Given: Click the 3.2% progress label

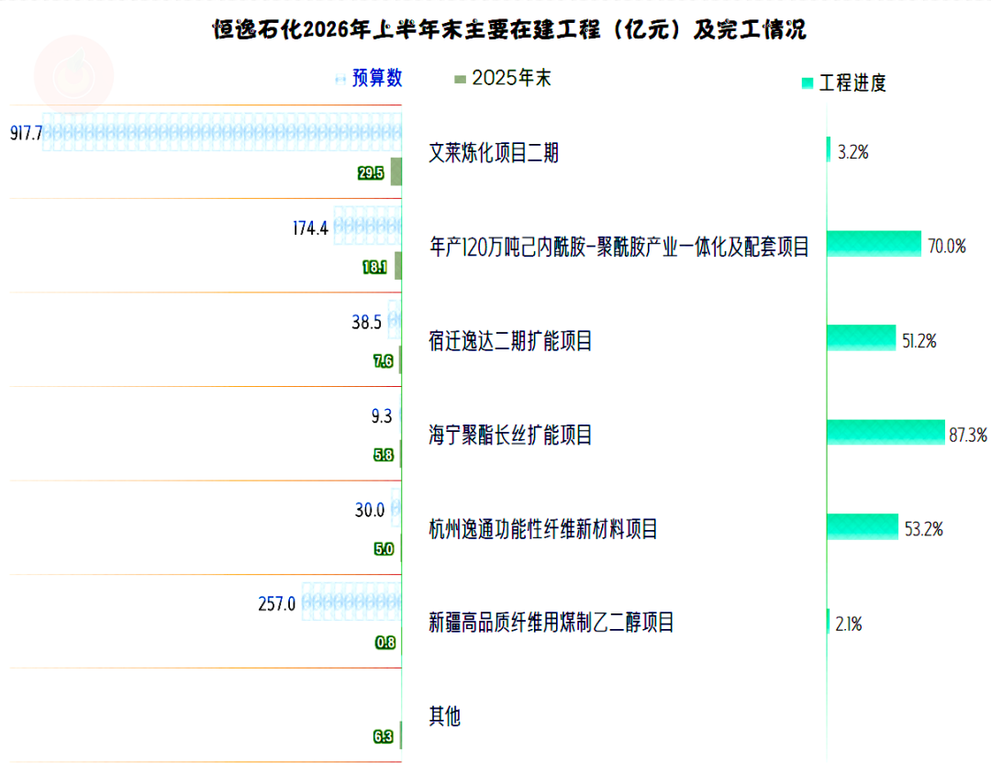Looking at the screenshot, I should (x=853, y=152).
